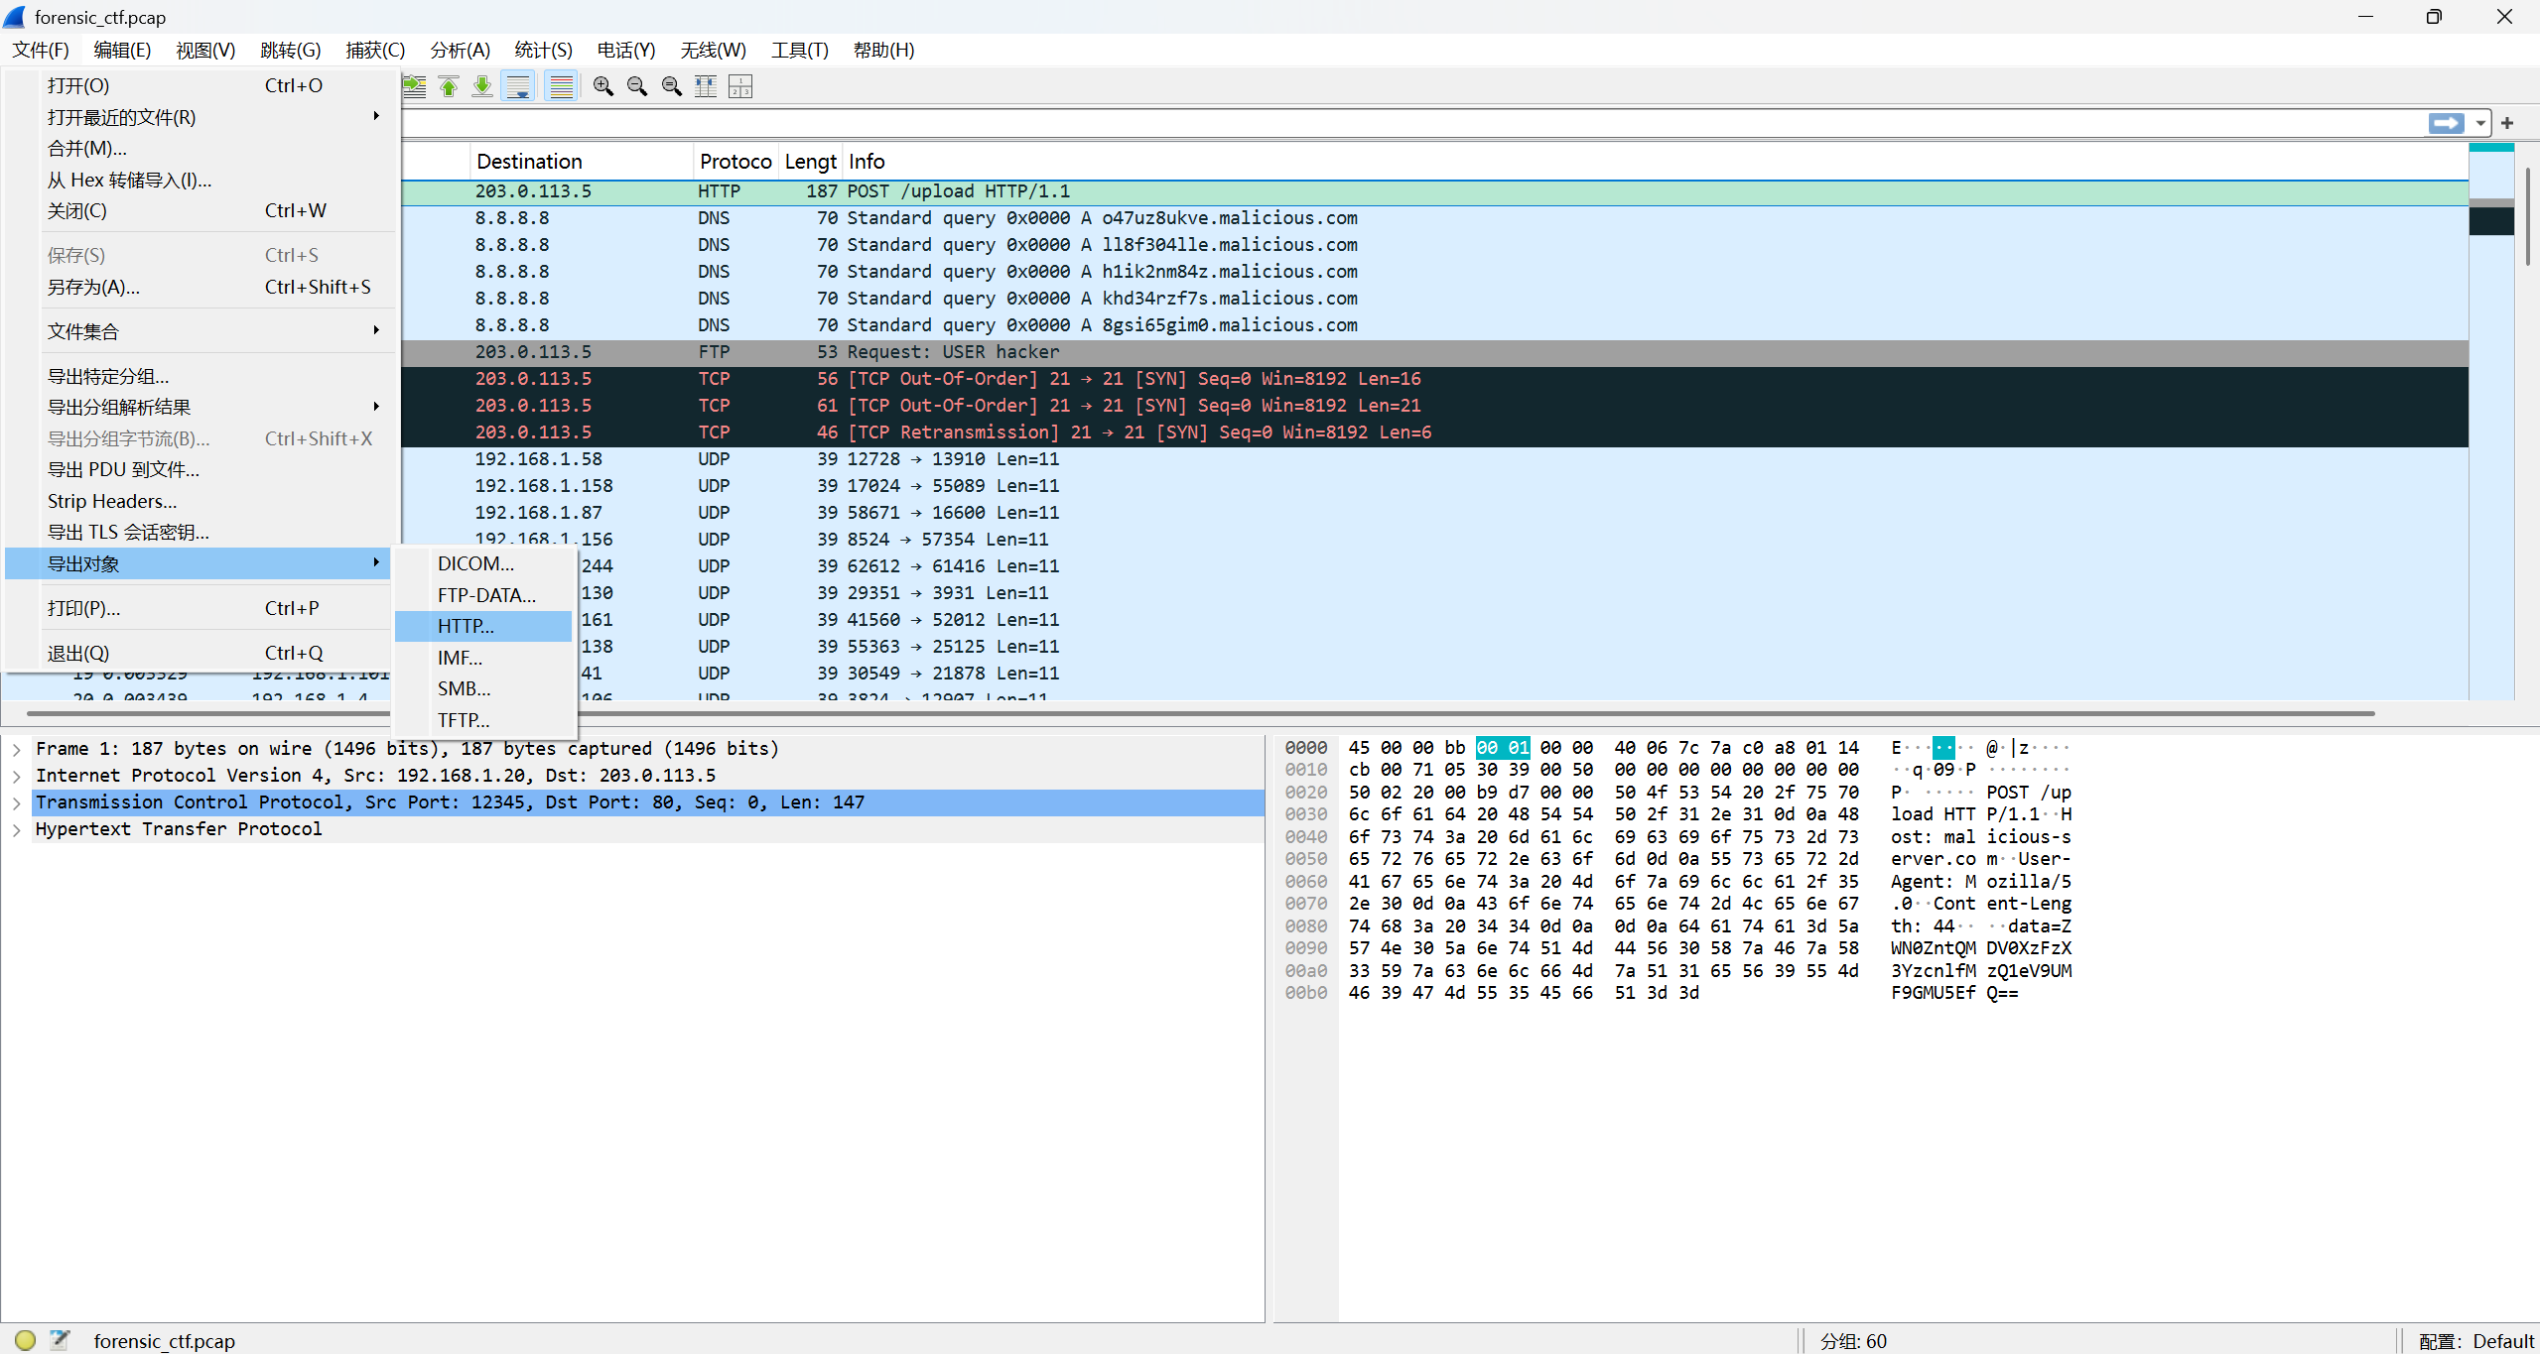Reset packet text to normal size
The width and height of the screenshot is (2540, 1354).
(672, 87)
